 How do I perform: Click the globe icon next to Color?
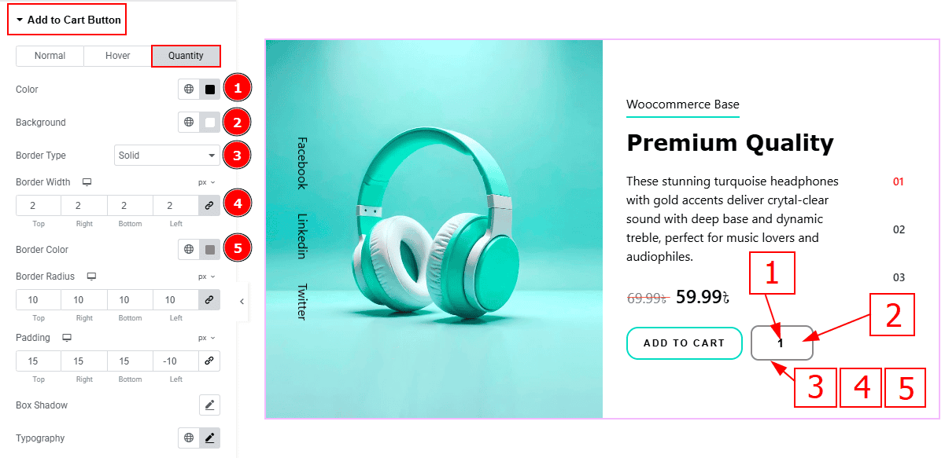pos(189,90)
